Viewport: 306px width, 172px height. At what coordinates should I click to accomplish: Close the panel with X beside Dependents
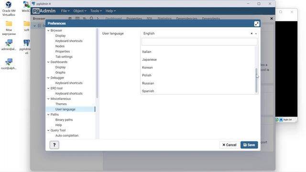pyautogui.click(x=272, y=19)
